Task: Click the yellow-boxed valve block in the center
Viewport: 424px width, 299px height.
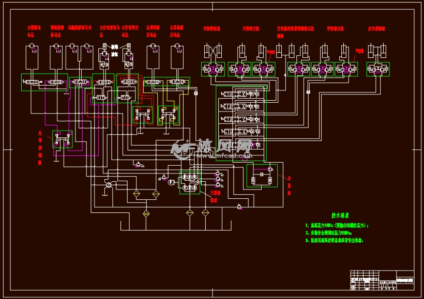Action: (169, 115)
